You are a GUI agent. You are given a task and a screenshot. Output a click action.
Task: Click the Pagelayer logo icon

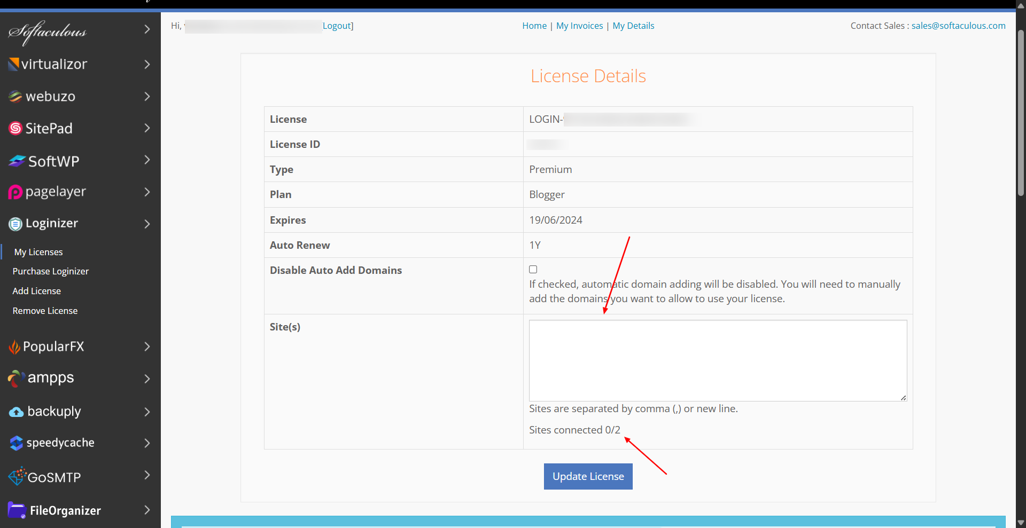[15, 192]
